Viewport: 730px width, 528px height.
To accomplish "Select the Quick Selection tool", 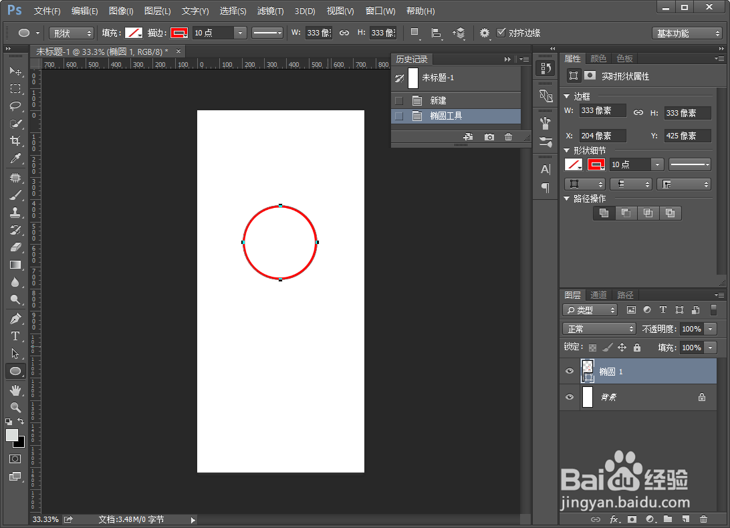I will pyautogui.click(x=15, y=124).
